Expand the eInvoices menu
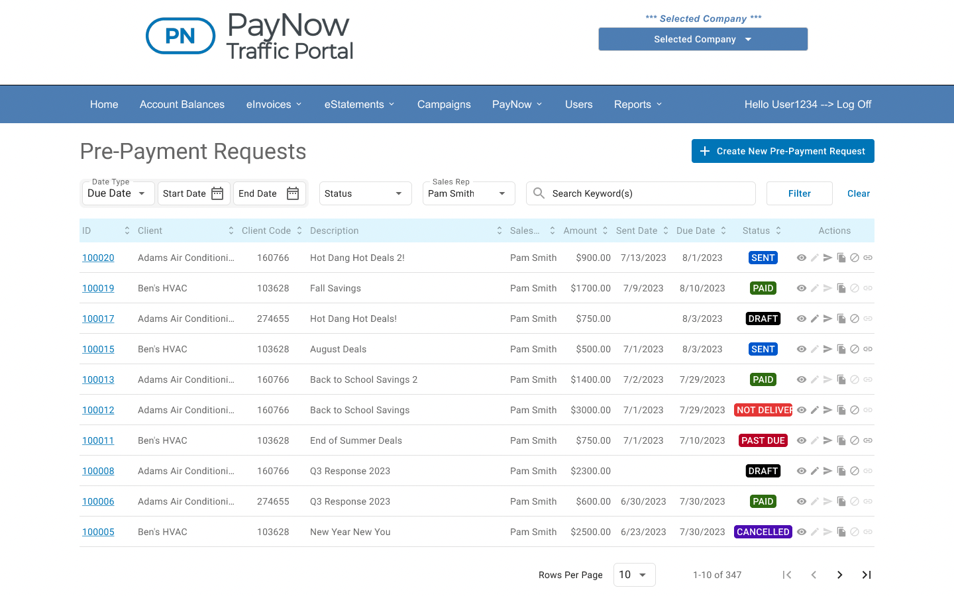This screenshot has width=954, height=596. tap(274, 105)
